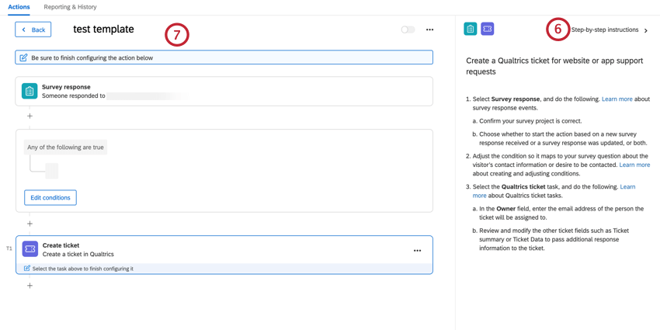Viewport: 660px width, 330px height.
Task: Open workflow options three-dot menu near toggle
Action: 429,30
